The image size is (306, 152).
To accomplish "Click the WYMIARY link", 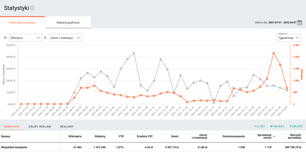I will 277,127.
